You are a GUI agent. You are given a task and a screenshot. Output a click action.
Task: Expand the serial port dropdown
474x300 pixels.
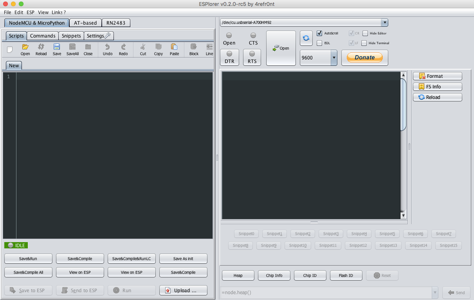coord(384,22)
